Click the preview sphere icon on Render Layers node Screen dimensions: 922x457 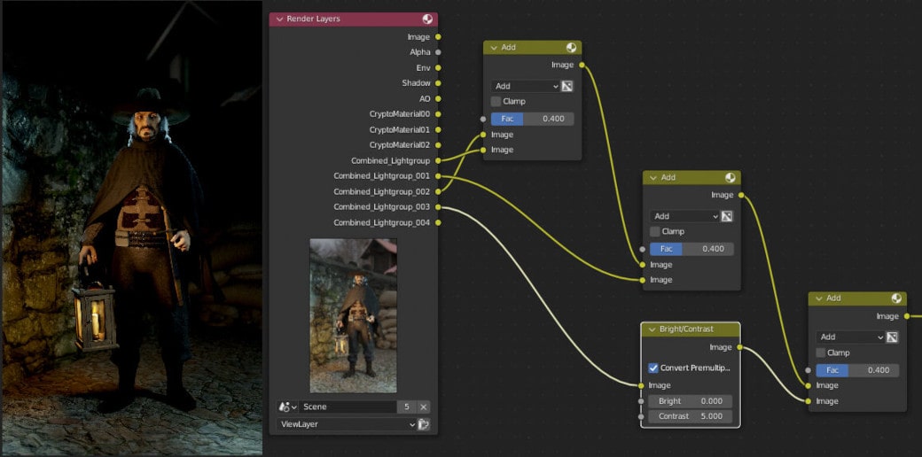click(427, 19)
